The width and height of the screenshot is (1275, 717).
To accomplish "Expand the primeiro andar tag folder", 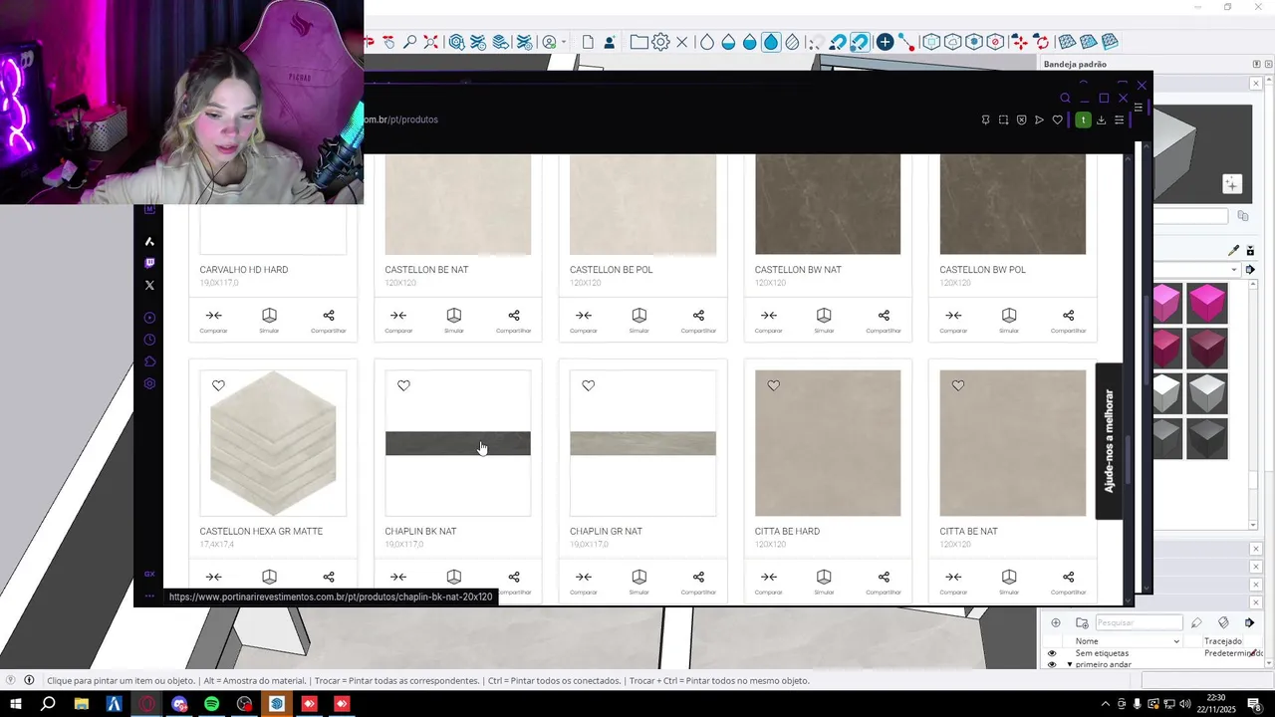I will click(x=1070, y=664).
